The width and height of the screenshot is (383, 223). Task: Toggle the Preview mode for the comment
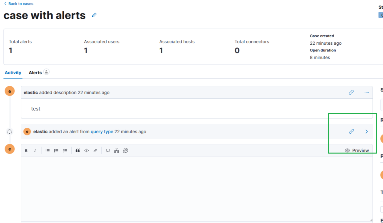pos(357,151)
